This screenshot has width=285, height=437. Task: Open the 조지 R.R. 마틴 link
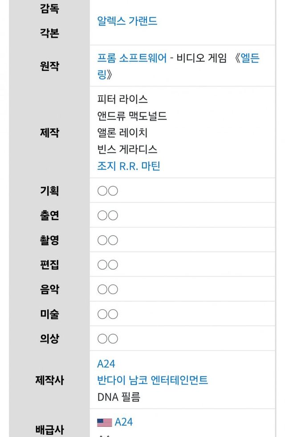(x=129, y=166)
